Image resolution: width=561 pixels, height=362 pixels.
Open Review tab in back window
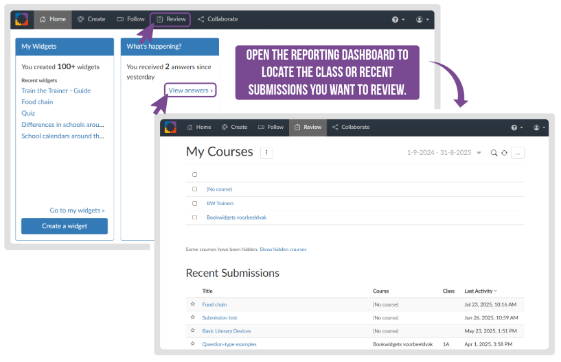coord(171,19)
